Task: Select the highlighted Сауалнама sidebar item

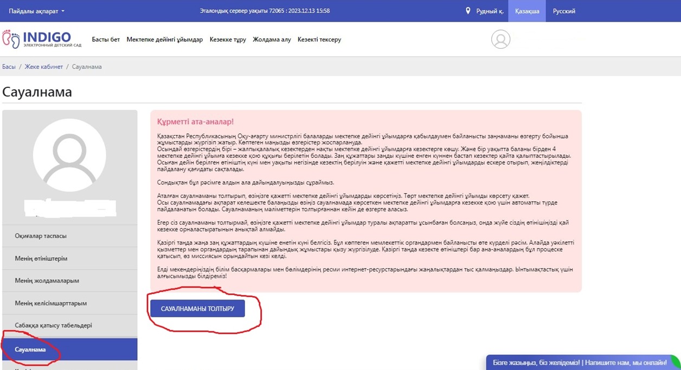Action: tap(70, 349)
